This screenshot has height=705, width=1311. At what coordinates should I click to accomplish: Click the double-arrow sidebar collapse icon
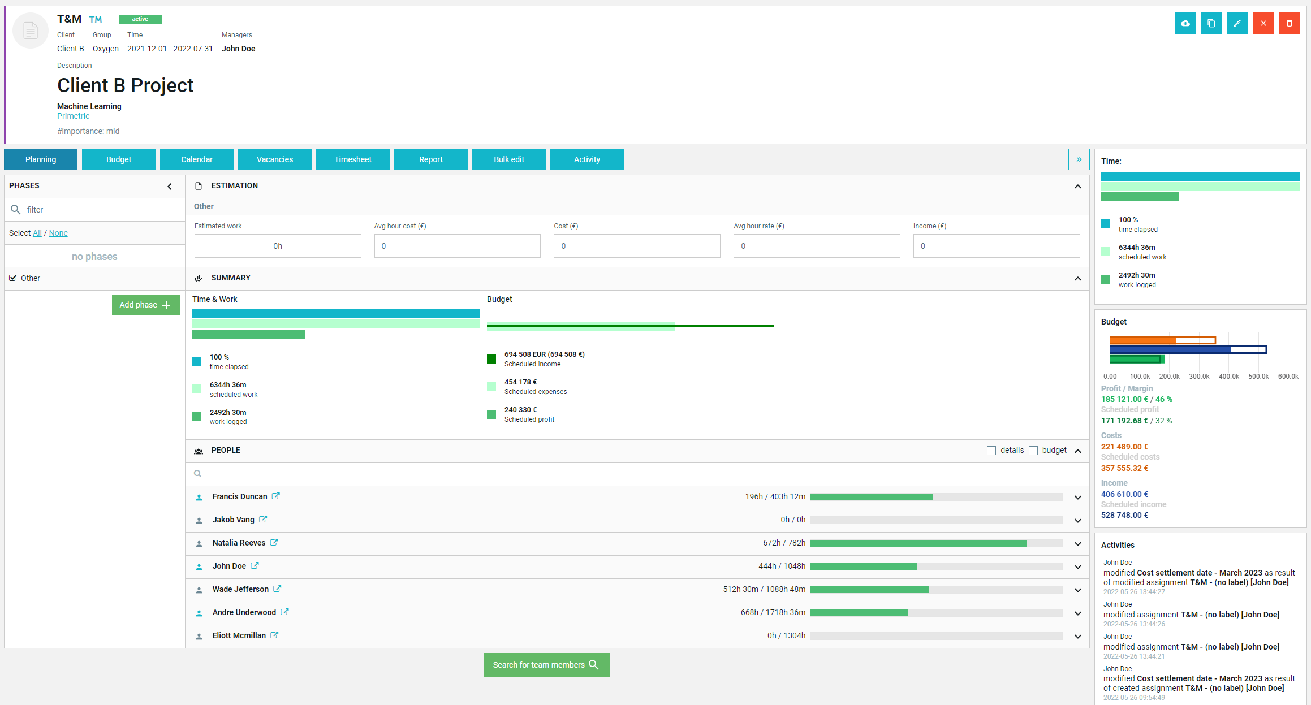pos(1079,159)
